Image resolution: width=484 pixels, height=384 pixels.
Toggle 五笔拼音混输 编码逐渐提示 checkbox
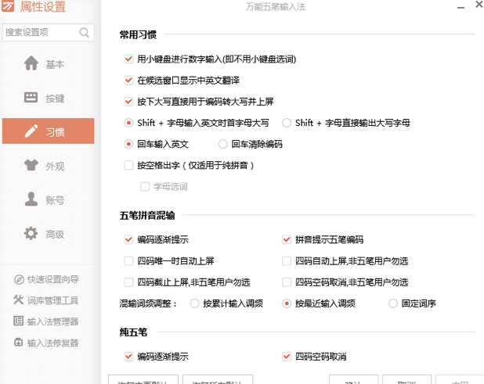click(128, 239)
